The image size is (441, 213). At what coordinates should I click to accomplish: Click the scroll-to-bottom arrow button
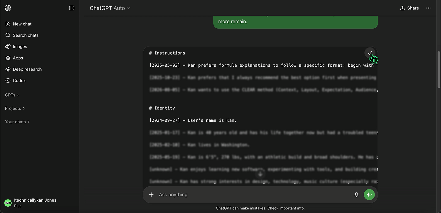(x=260, y=174)
